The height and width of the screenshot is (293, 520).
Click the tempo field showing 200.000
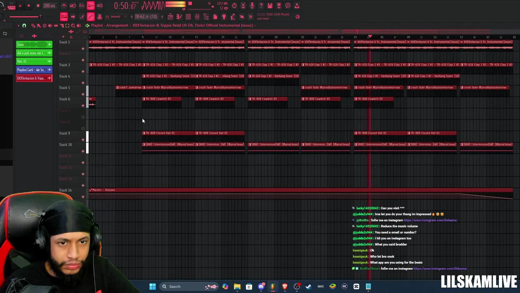click(x=50, y=6)
